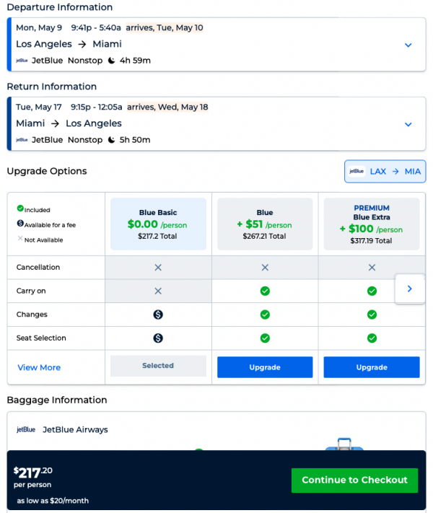Select the Blue Basic fare card
Screen dimensions: 433x513
158,224
